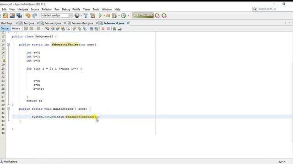The width and height of the screenshot is (293, 164).
Task: Click the round green arrow toolbar icon
Action: pos(124,15)
